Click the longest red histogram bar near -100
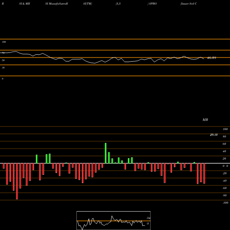This screenshot has width=230, height=230. point(17,181)
